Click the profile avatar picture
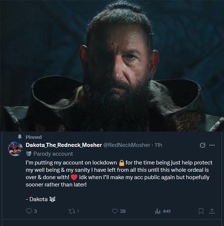224x226 pixels. [x=15, y=148]
